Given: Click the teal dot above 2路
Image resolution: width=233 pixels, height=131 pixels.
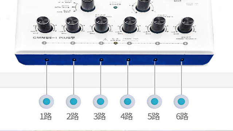Looking at the screenshot, I should tap(74, 102).
